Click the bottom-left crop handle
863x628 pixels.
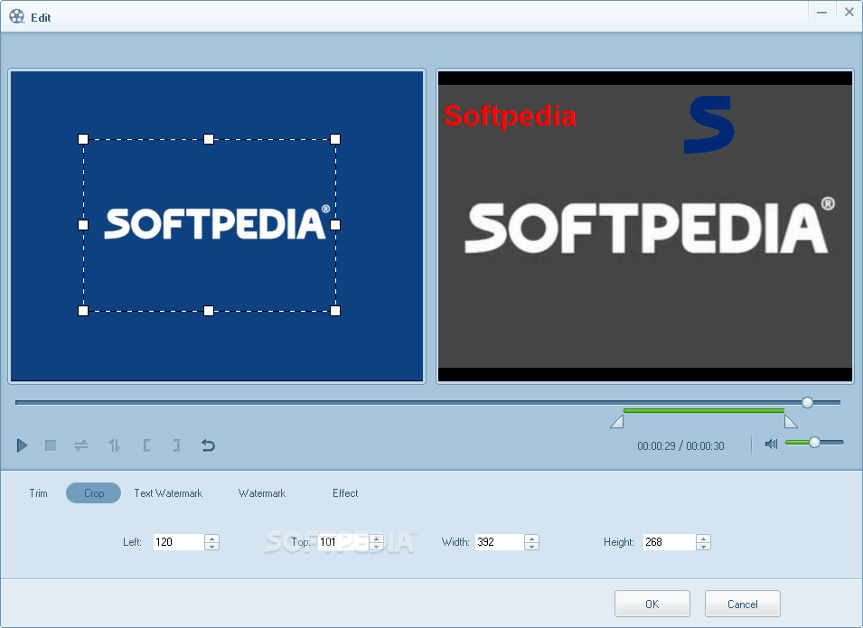tap(83, 311)
